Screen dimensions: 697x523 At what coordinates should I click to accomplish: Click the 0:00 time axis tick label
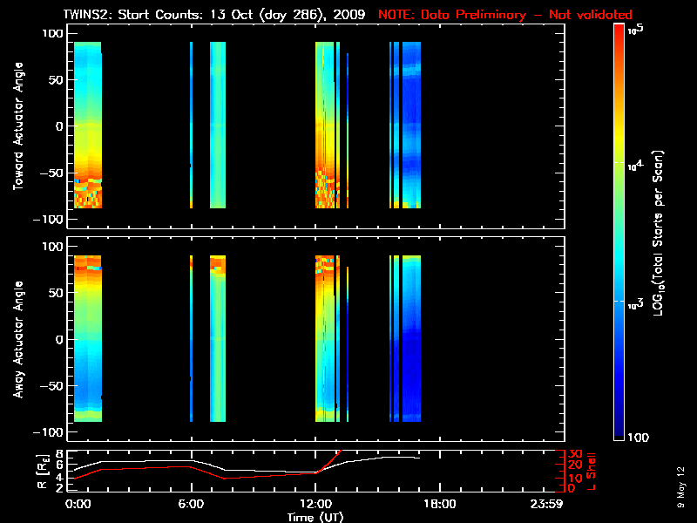78,504
